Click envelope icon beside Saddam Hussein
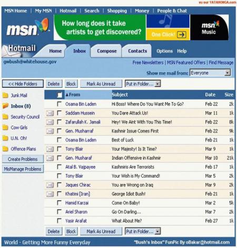237x248 pixels. click(50, 113)
